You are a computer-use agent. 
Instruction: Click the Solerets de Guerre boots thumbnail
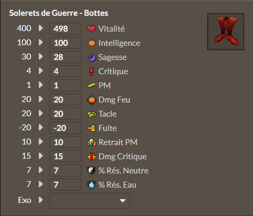[x=226, y=32]
